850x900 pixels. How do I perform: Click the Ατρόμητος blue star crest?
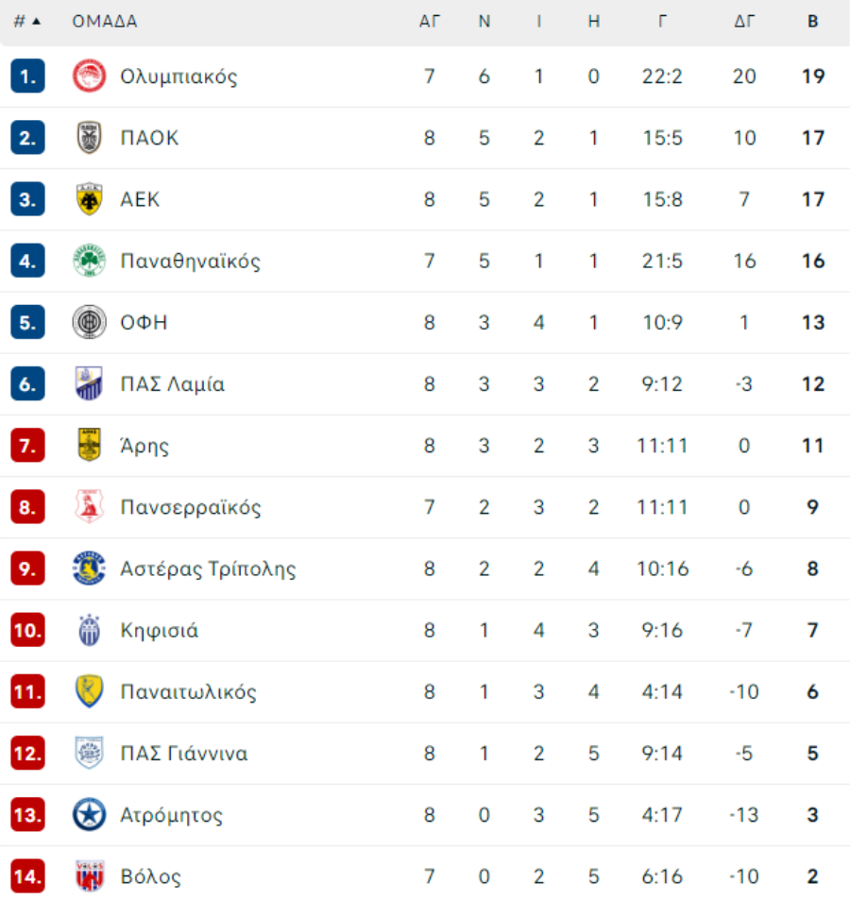(89, 814)
